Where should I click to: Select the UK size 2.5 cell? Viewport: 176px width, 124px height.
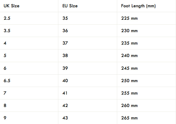(x=7, y=18)
